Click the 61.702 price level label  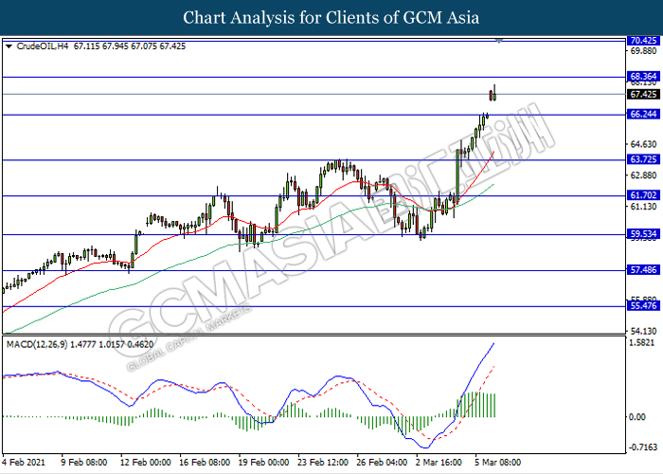(643, 195)
